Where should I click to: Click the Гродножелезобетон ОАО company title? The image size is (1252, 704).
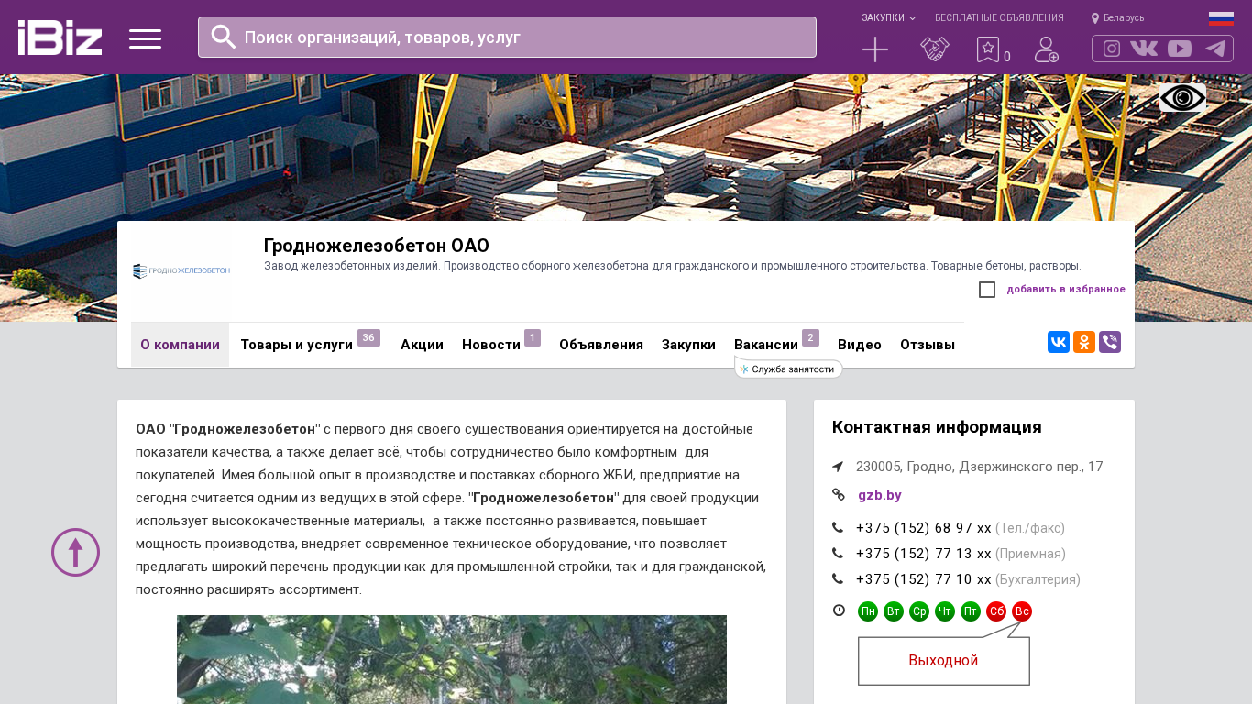[x=377, y=246]
